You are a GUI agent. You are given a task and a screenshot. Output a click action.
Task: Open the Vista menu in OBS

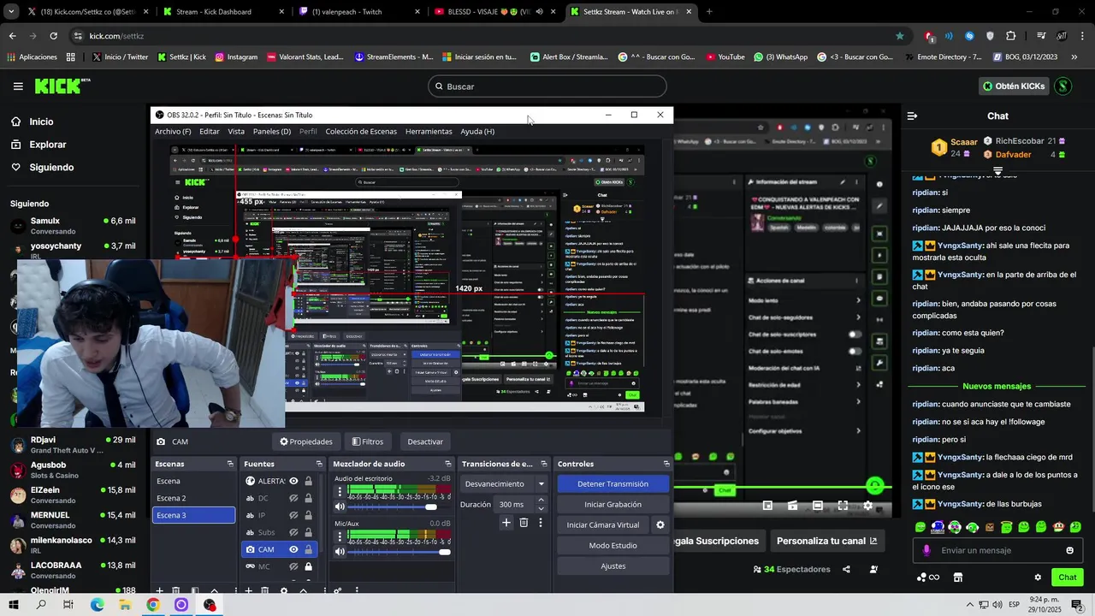coord(236,132)
